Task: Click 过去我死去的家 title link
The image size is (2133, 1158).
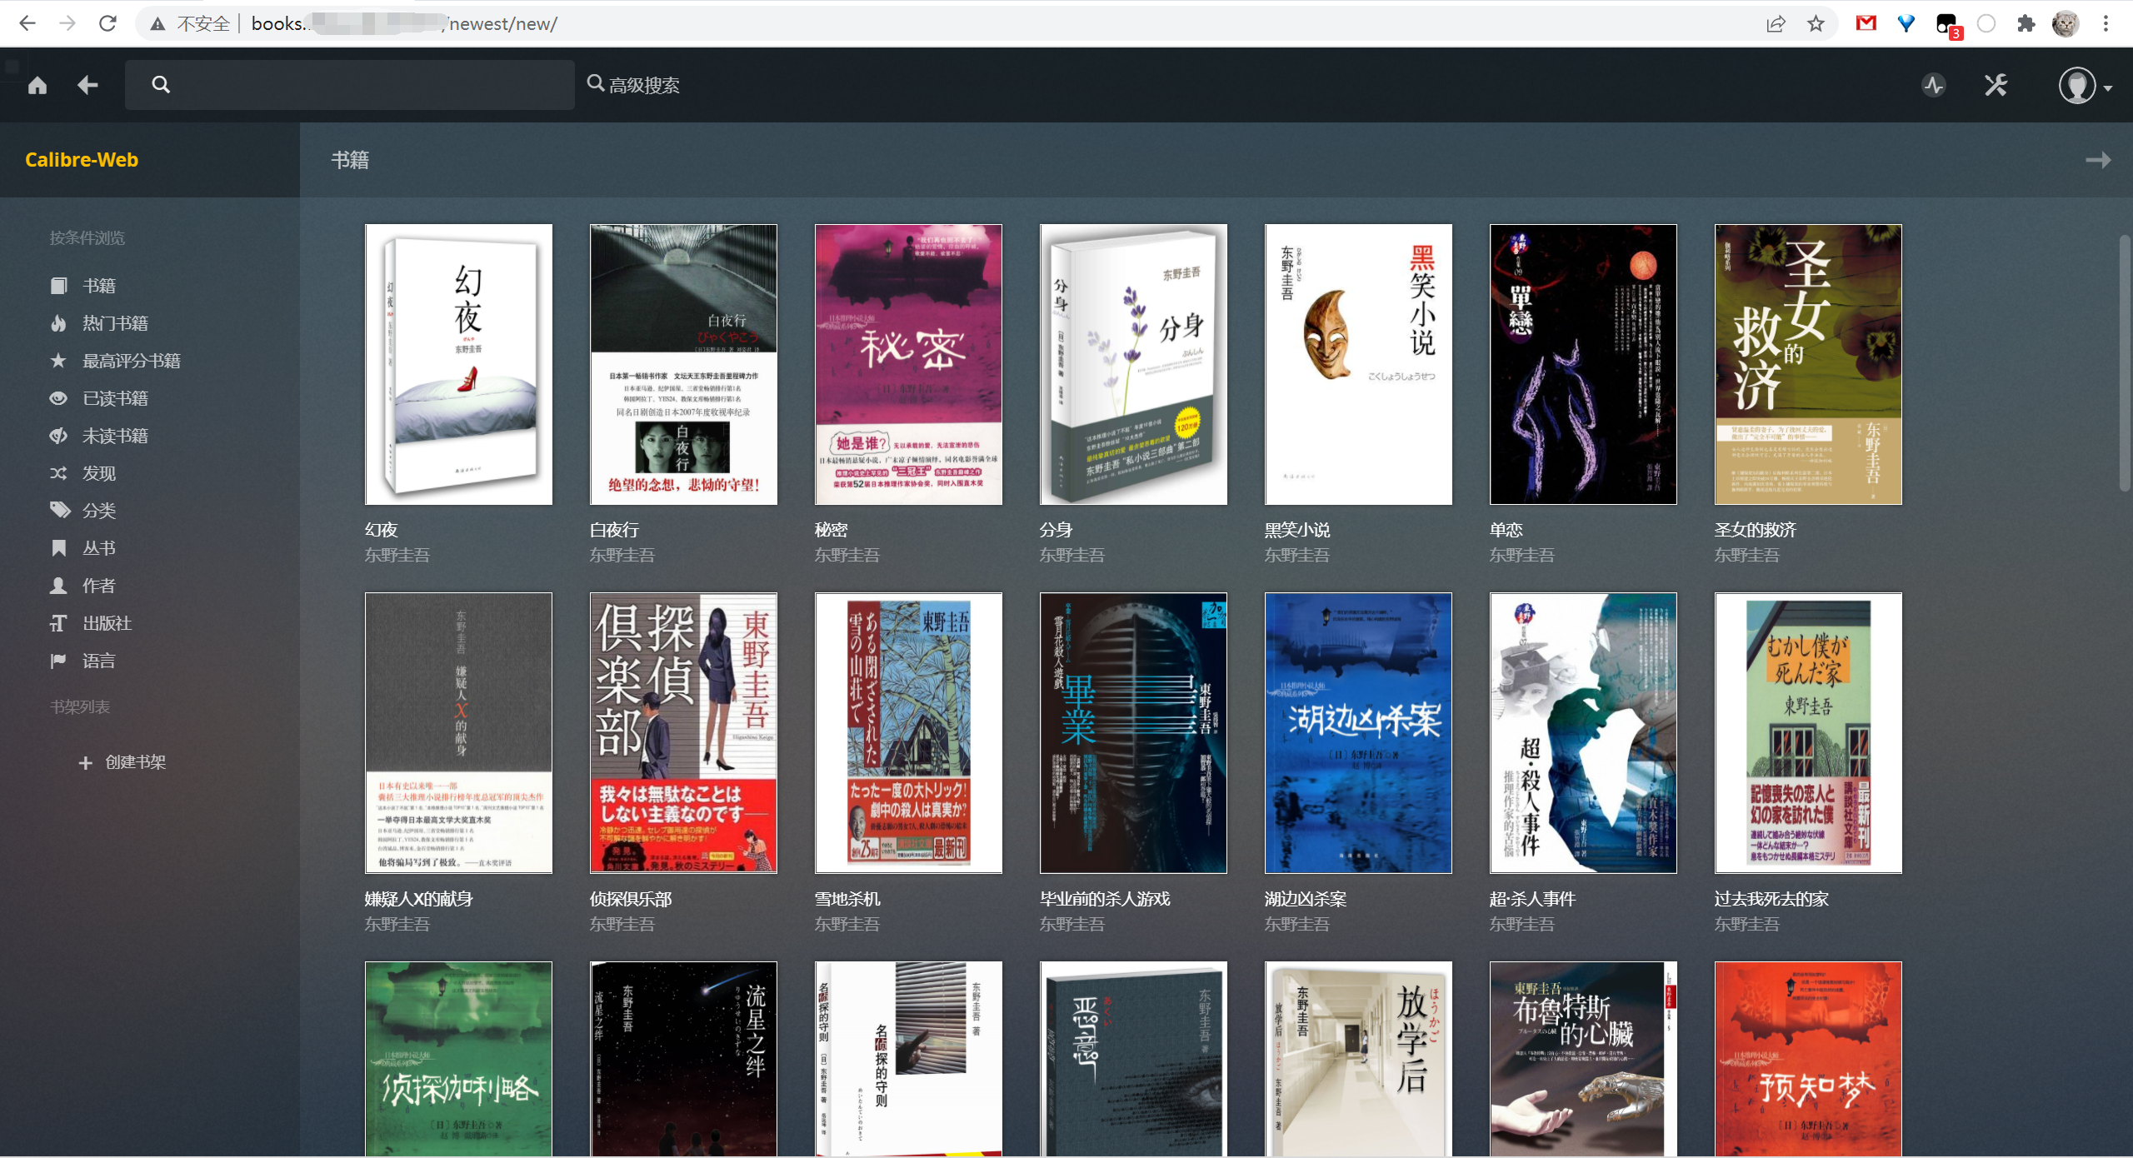Action: click(1771, 899)
